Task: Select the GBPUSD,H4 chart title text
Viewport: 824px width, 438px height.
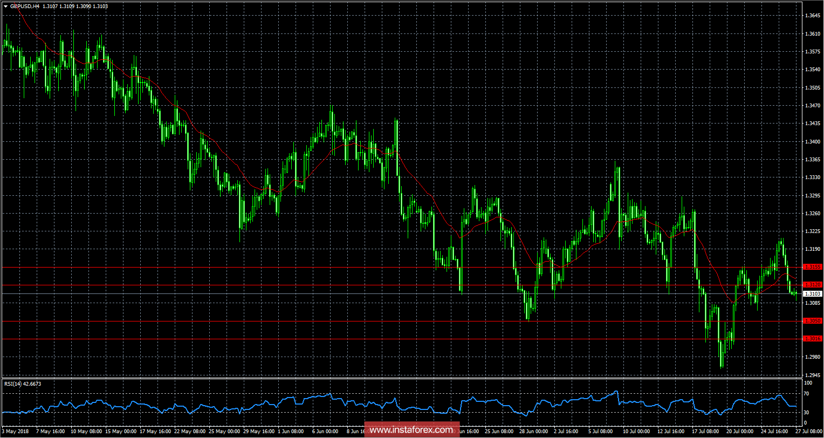Action: click(x=25, y=6)
